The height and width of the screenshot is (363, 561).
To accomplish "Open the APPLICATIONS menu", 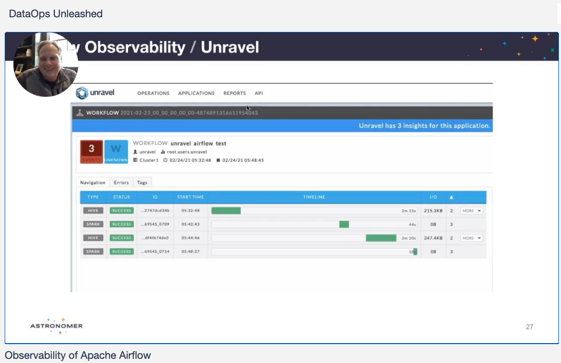I will (x=197, y=93).
